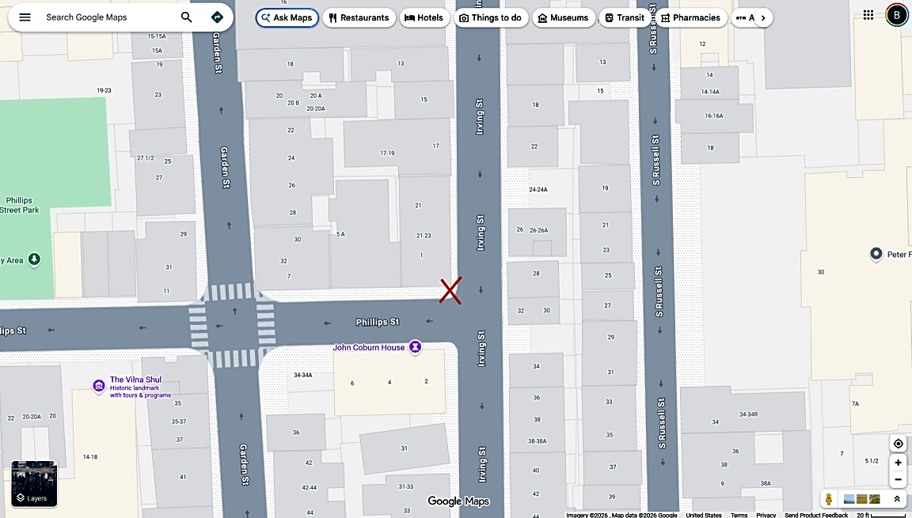This screenshot has height=518, width=912.
Task: Expand the imagery strip chevron
Action: pos(897,499)
